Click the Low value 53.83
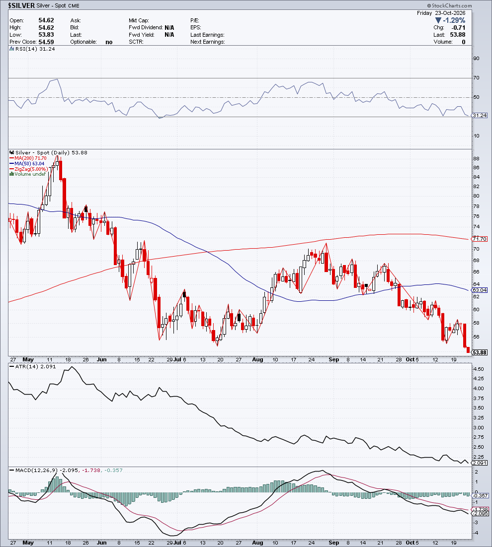 46,35
